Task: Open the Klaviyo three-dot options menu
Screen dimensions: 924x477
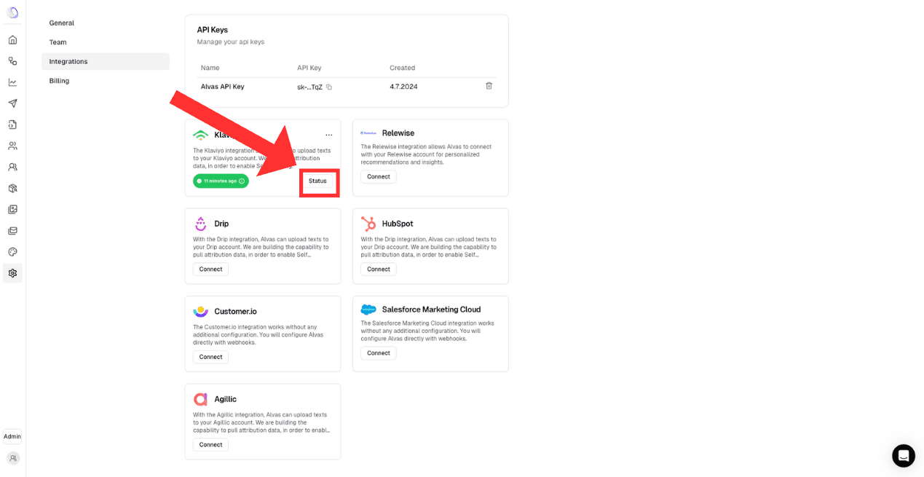Action: click(329, 135)
